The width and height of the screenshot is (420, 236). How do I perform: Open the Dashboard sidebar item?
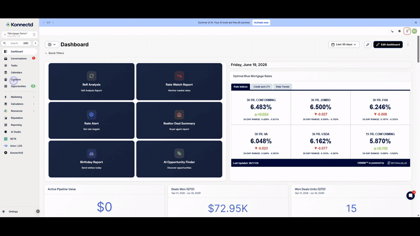(x=19, y=51)
